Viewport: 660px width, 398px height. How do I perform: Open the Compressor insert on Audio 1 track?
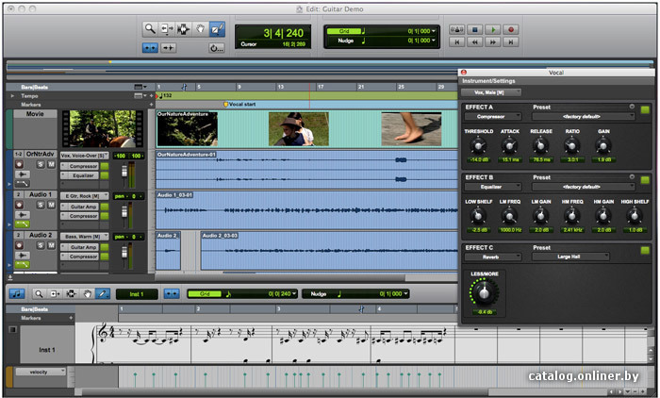80,216
